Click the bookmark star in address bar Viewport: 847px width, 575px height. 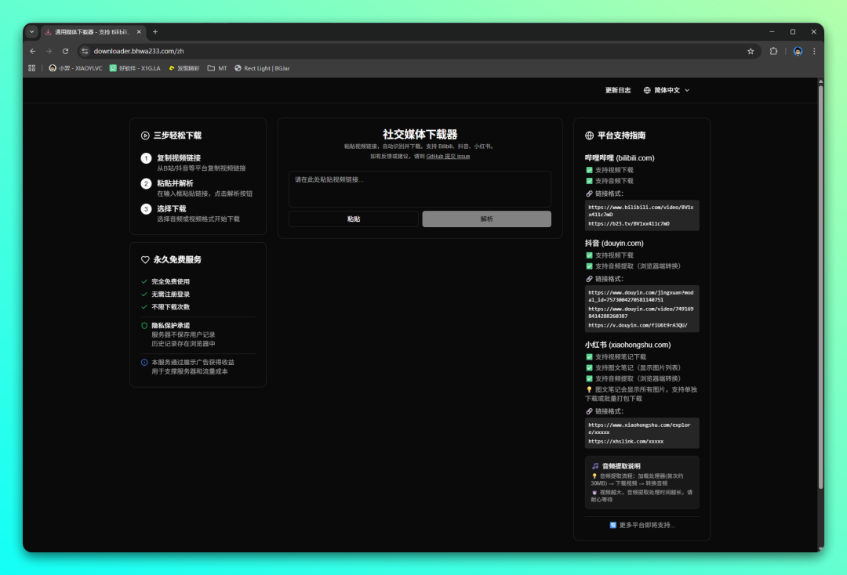[x=751, y=51]
